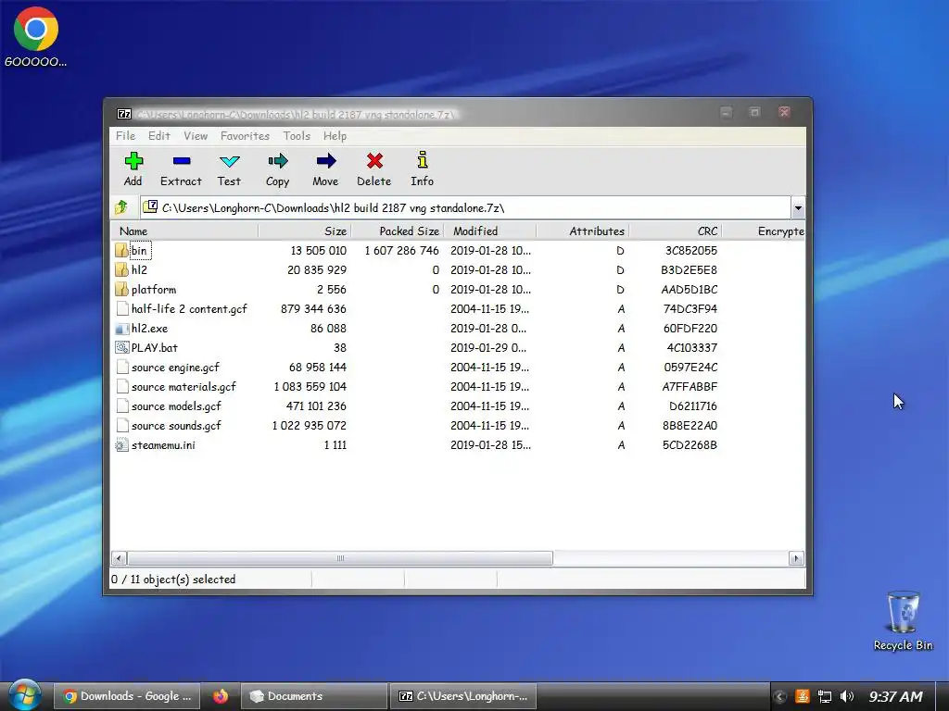Click CRC value 5CD2268B

pyautogui.click(x=690, y=445)
